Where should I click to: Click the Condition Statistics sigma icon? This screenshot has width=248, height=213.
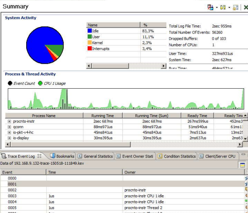[160, 156]
